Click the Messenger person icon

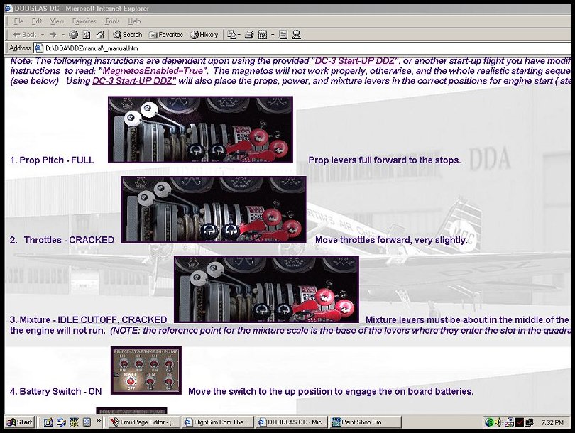tap(296, 35)
